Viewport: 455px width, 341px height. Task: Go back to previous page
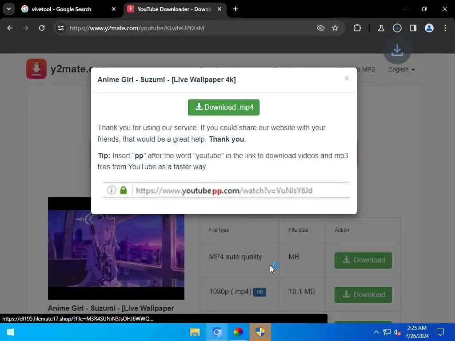pyautogui.click(x=10, y=28)
